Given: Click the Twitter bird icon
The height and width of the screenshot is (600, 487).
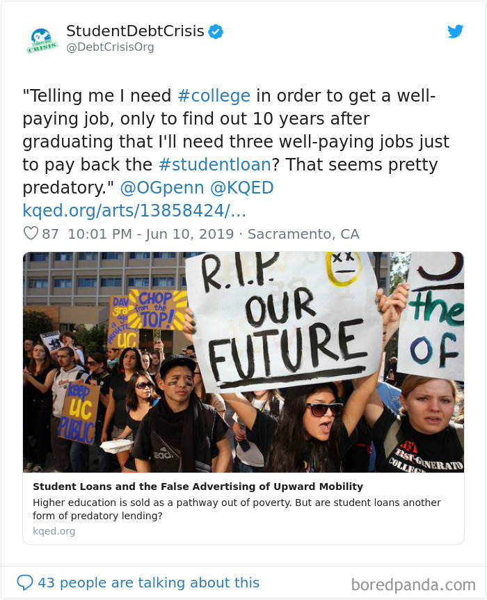Looking at the screenshot, I should 456,31.
